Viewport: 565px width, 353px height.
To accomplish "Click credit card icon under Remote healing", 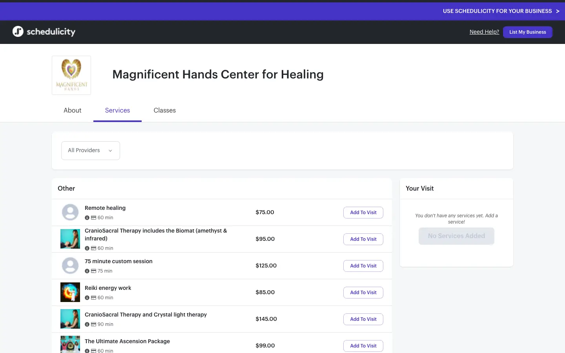I will (93, 218).
